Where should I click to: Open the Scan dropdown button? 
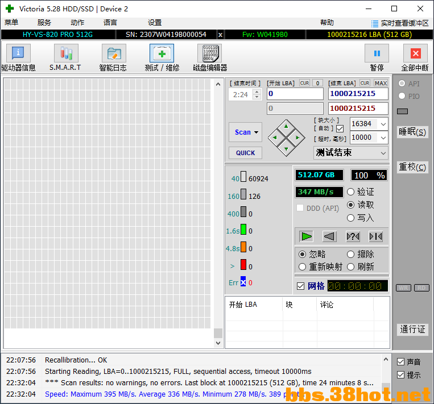245,132
